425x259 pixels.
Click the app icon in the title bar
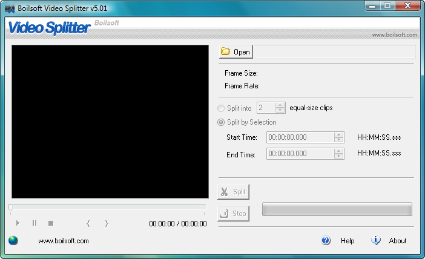pos(10,8)
